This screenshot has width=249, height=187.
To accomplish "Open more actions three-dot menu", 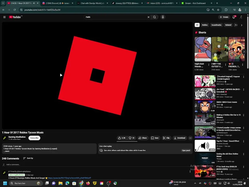I will (190, 138).
